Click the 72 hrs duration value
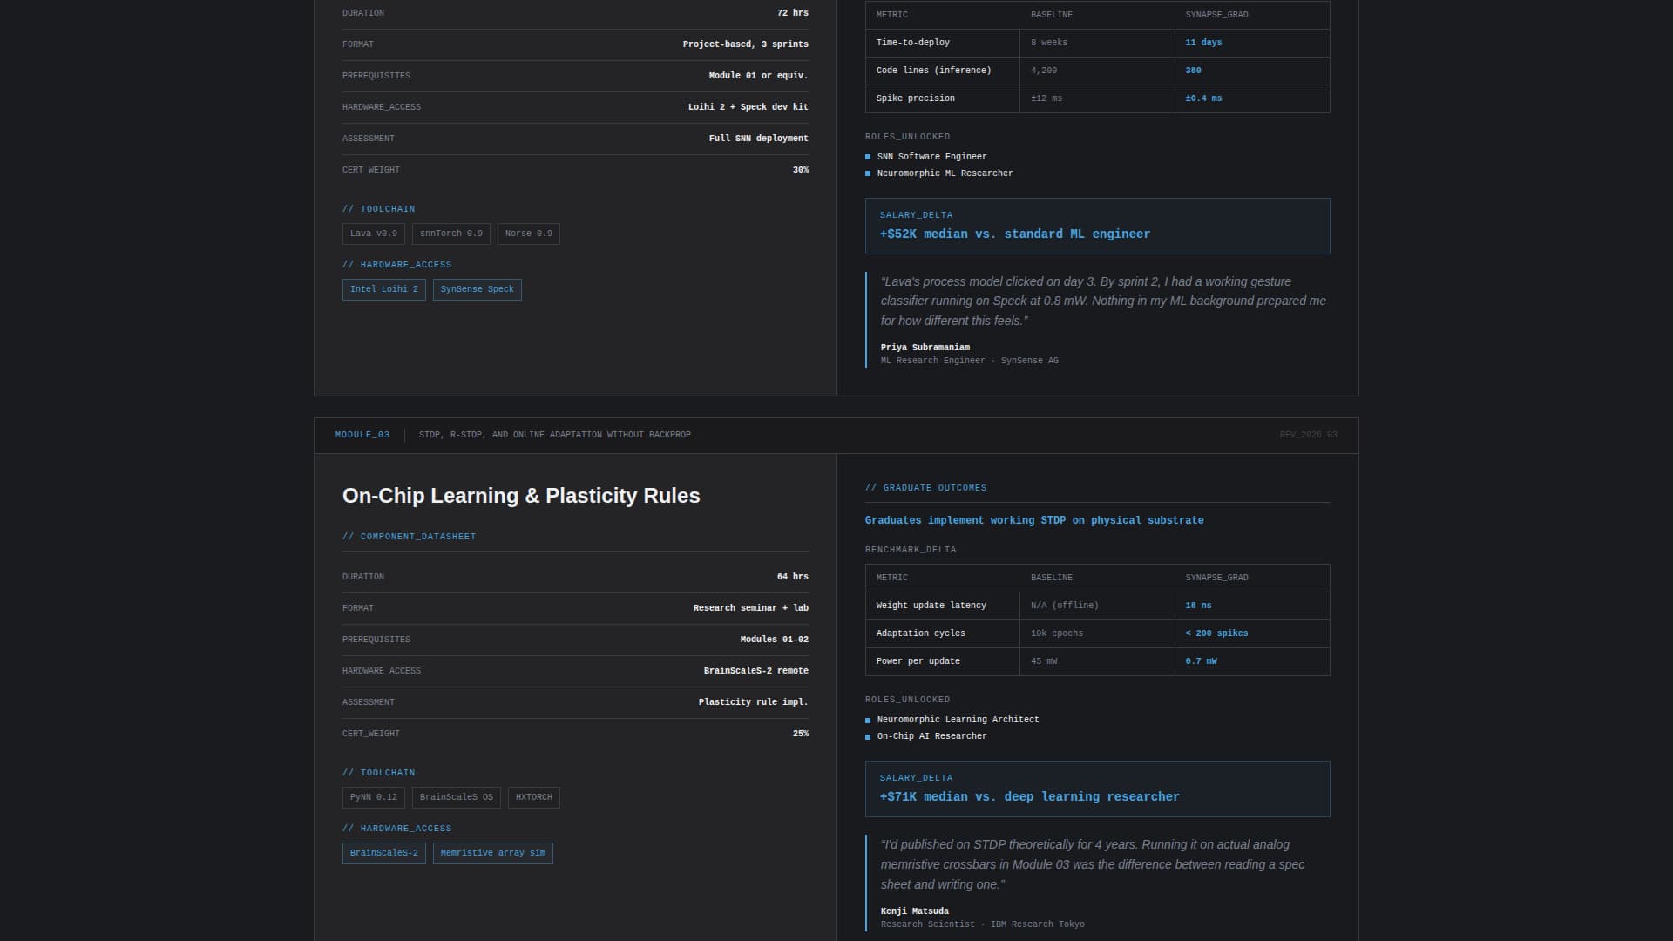This screenshot has height=941, width=1673. pyautogui.click(x=793, y=13)
